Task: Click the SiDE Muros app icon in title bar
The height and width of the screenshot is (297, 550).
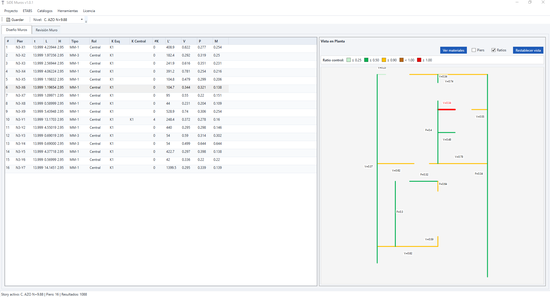Action: pyautogui.click(x=3, y=3)
